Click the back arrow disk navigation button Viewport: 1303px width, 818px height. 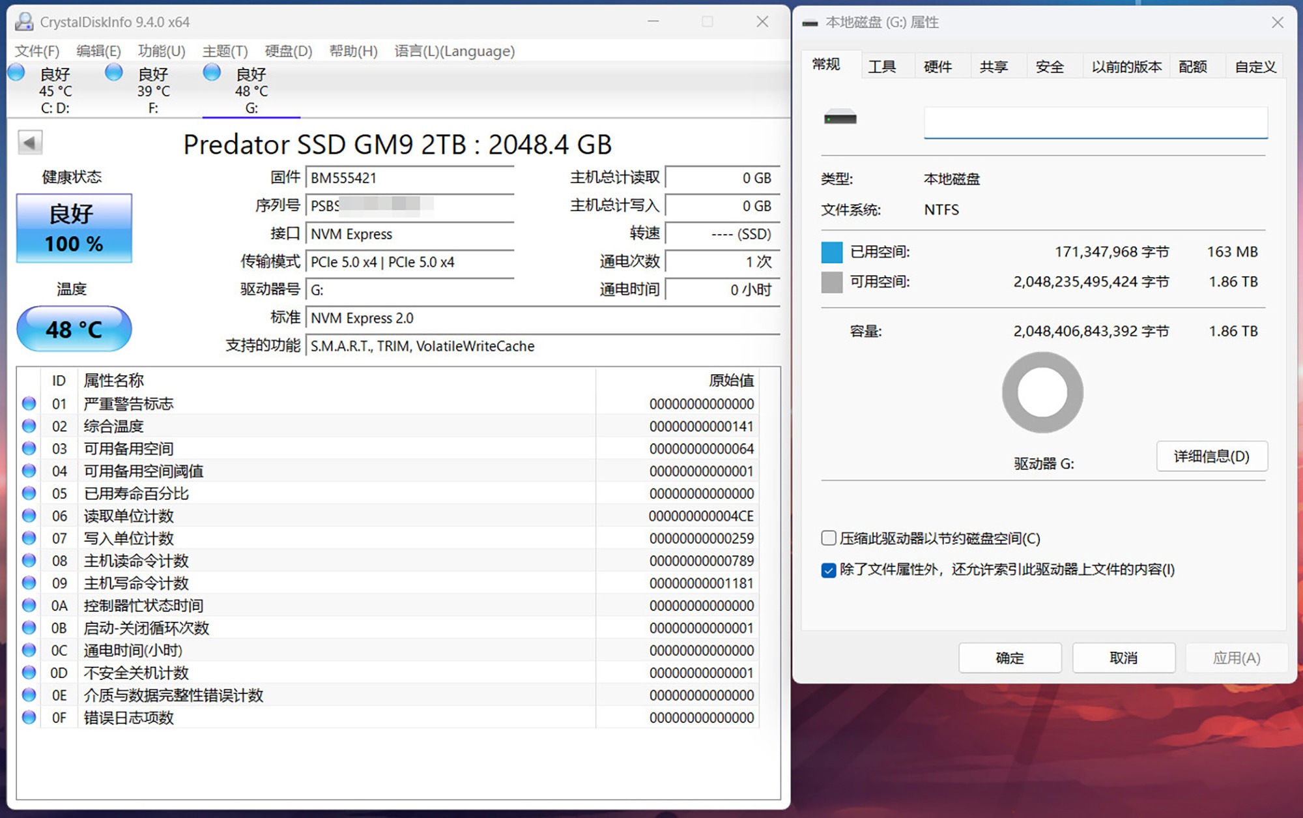(x=30, y=142)
